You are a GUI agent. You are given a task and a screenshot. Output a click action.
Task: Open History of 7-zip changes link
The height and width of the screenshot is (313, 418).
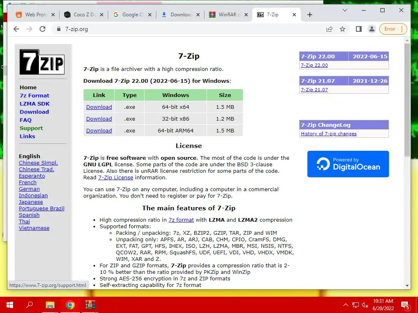(x=329, y=134)
